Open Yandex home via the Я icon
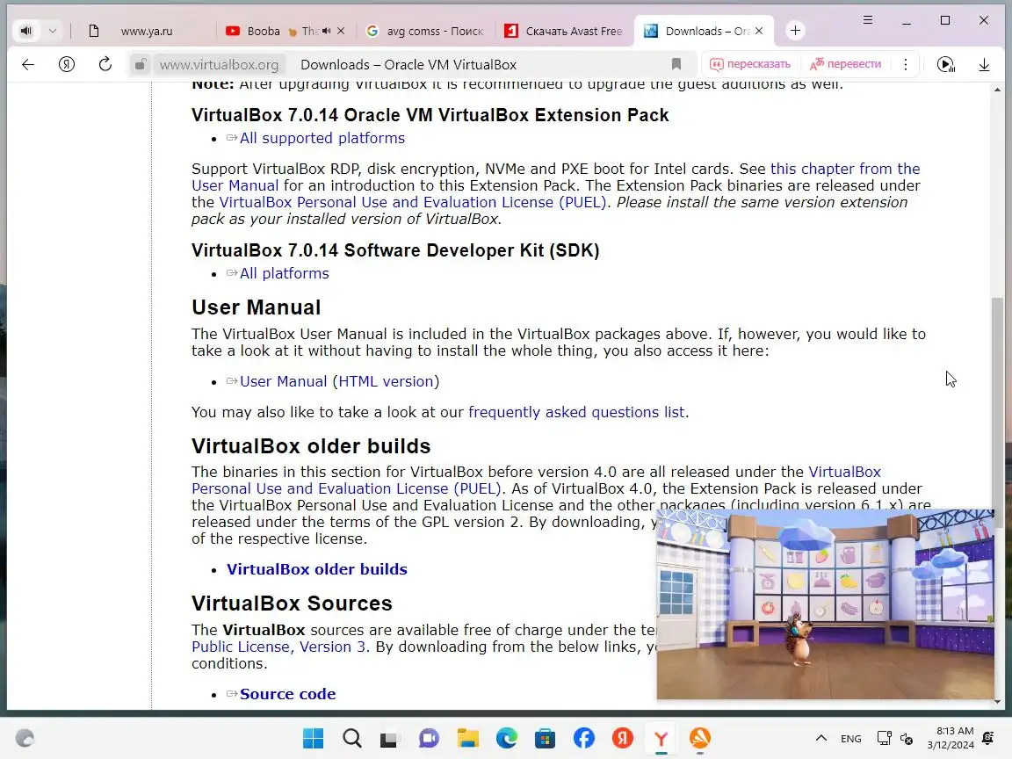1012x759 pixels. pos(67,64)
